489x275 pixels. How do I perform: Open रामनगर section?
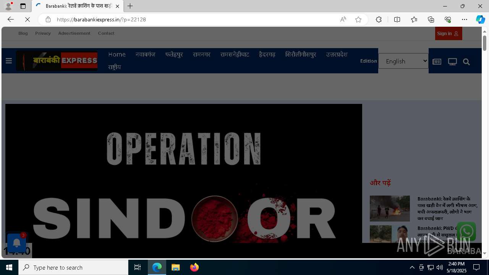(x=201, y=54)
